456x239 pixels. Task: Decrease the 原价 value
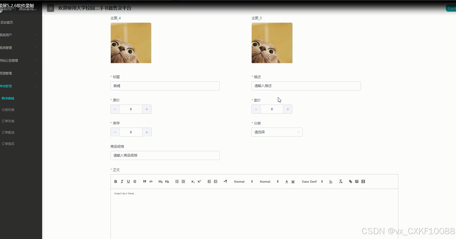[115, 109]
